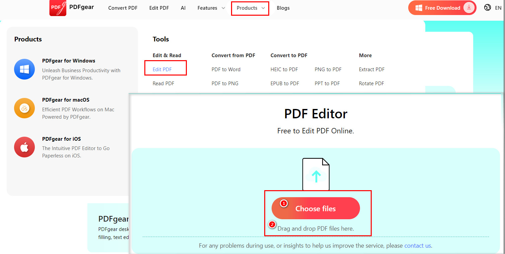Click the Rotate PDF tool link
The width and height of the screenshot is (505, 254).
click(371, 84)
